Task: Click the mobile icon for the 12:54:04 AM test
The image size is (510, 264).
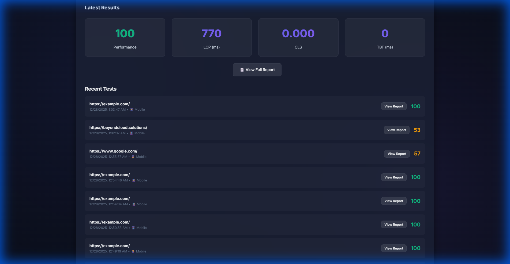Action: [134, 204]
